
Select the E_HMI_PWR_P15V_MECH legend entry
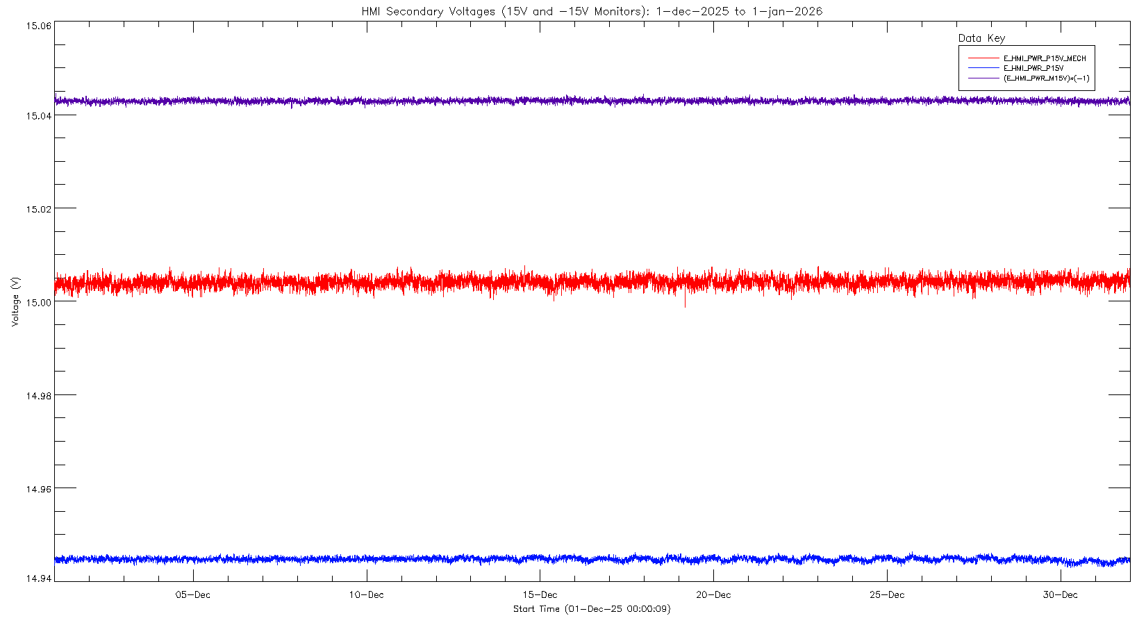(x=1045, y=58)
